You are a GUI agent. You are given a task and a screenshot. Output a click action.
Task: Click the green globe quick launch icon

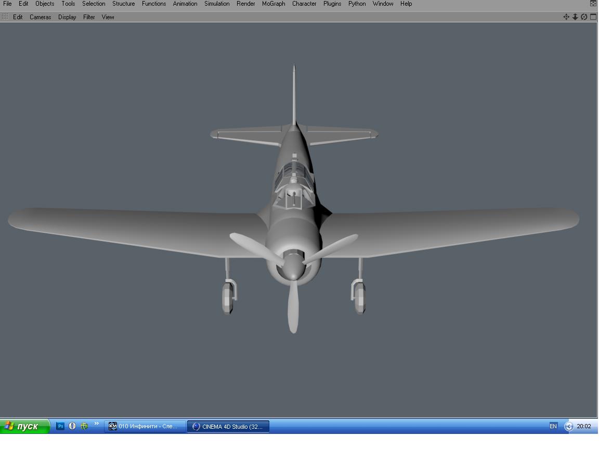point(84,426)
